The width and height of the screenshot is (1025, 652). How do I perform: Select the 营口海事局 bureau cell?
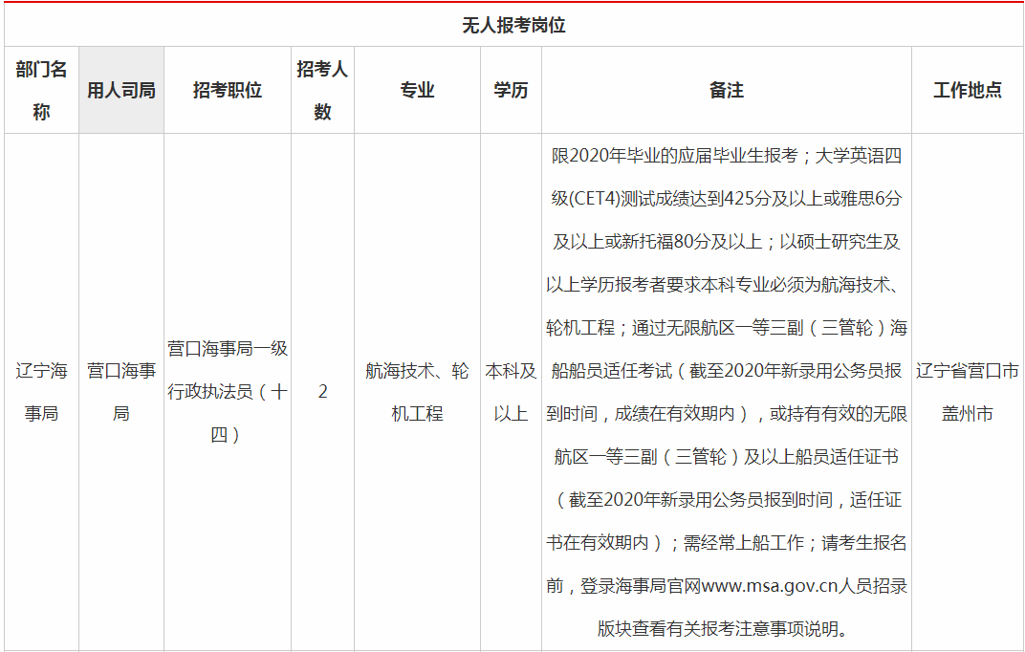click(x=121, y=392)
